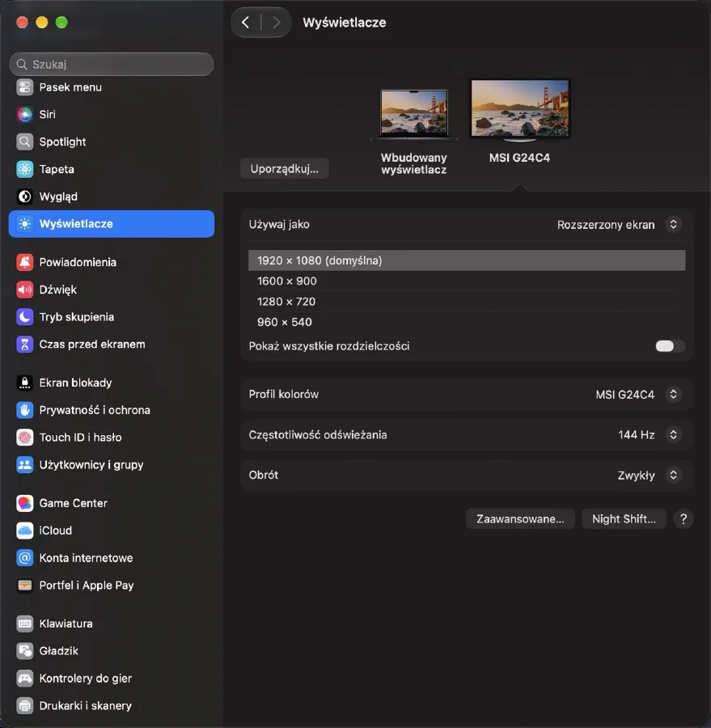Choose the 1600 × 900 resolution

click(x=467, y=281)
